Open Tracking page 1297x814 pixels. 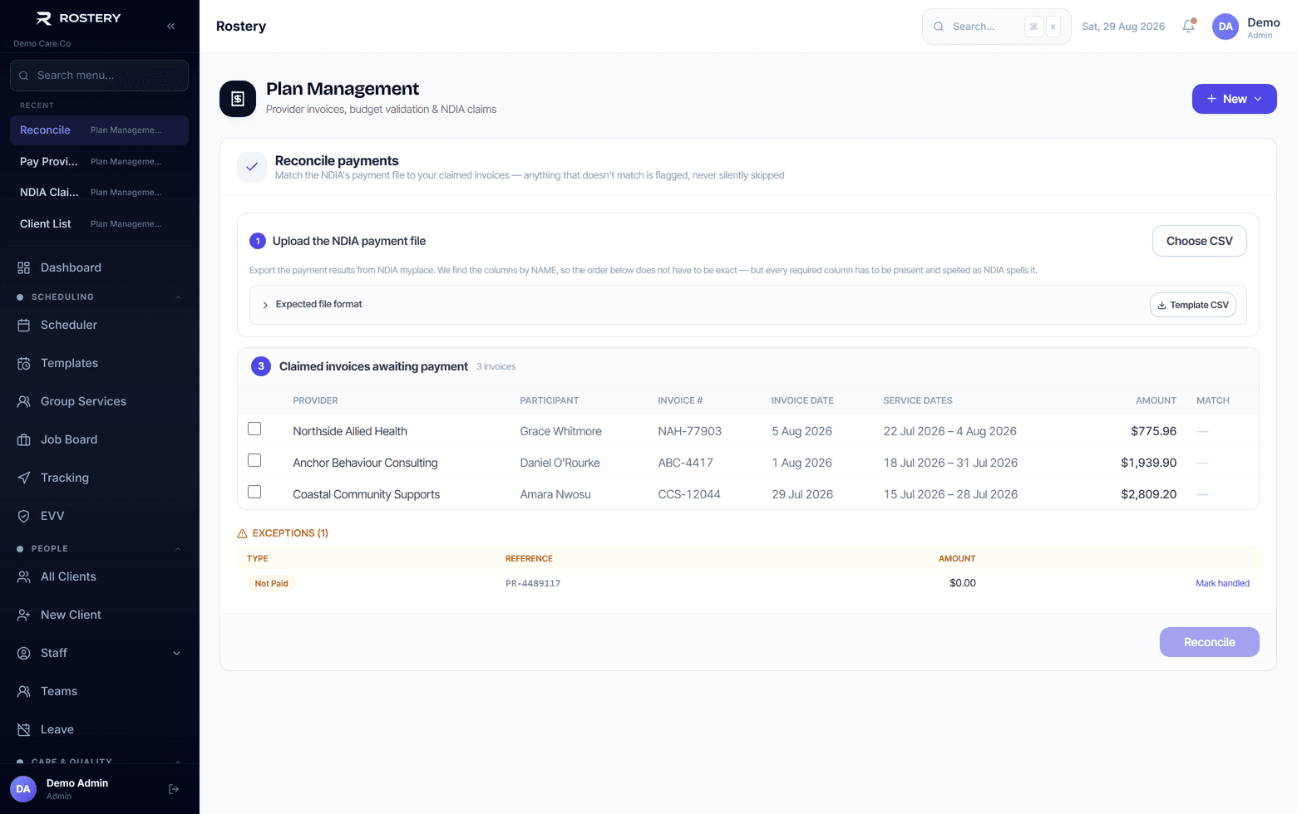pyautogui.click(x=100, y=478)
